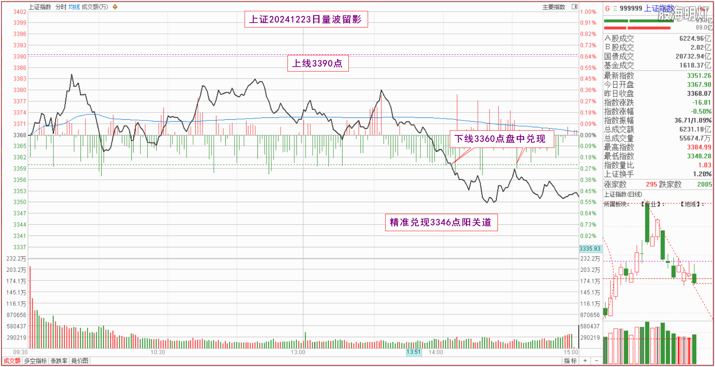Click the 成交额(万) volume label
Screen dimensions: 715x367
tap(95, 7)
